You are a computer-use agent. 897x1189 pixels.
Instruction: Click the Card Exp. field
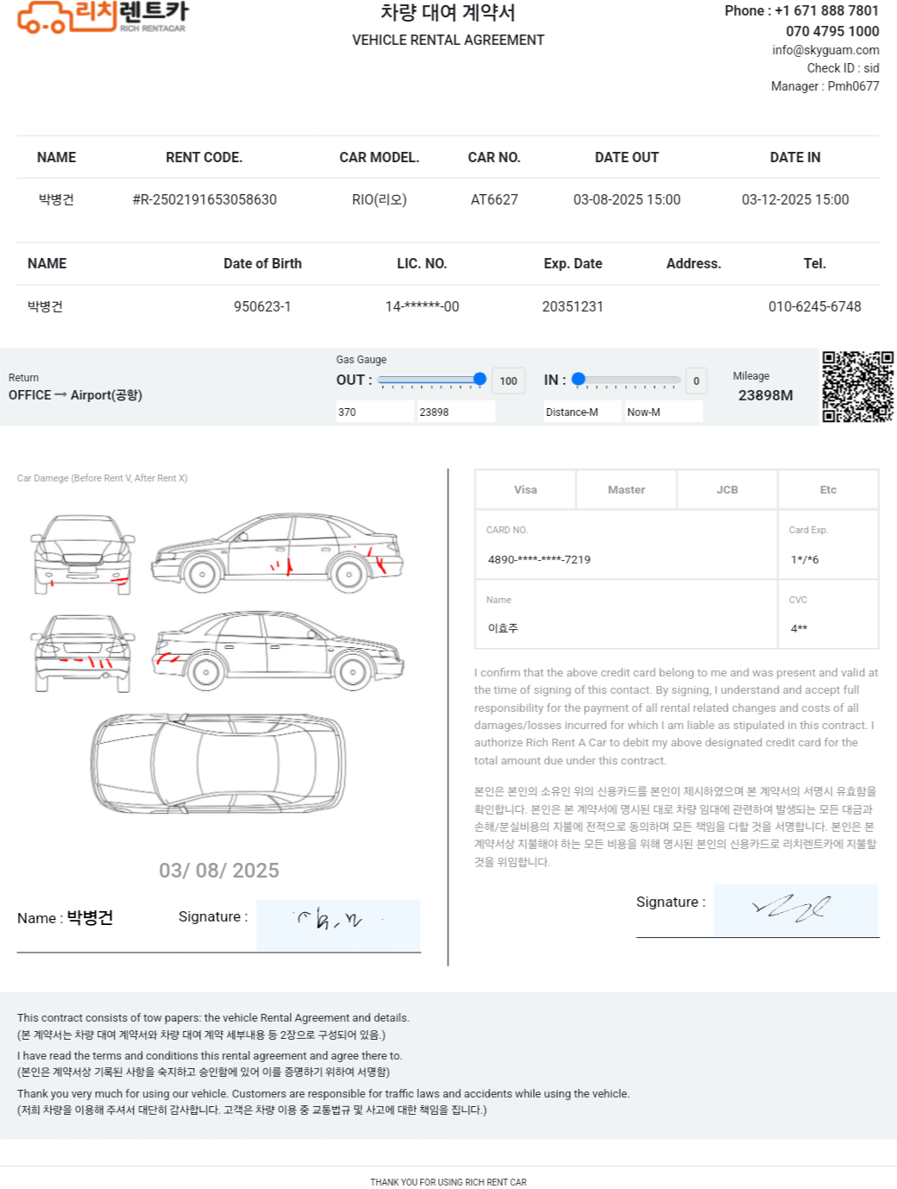pos(828,544)
